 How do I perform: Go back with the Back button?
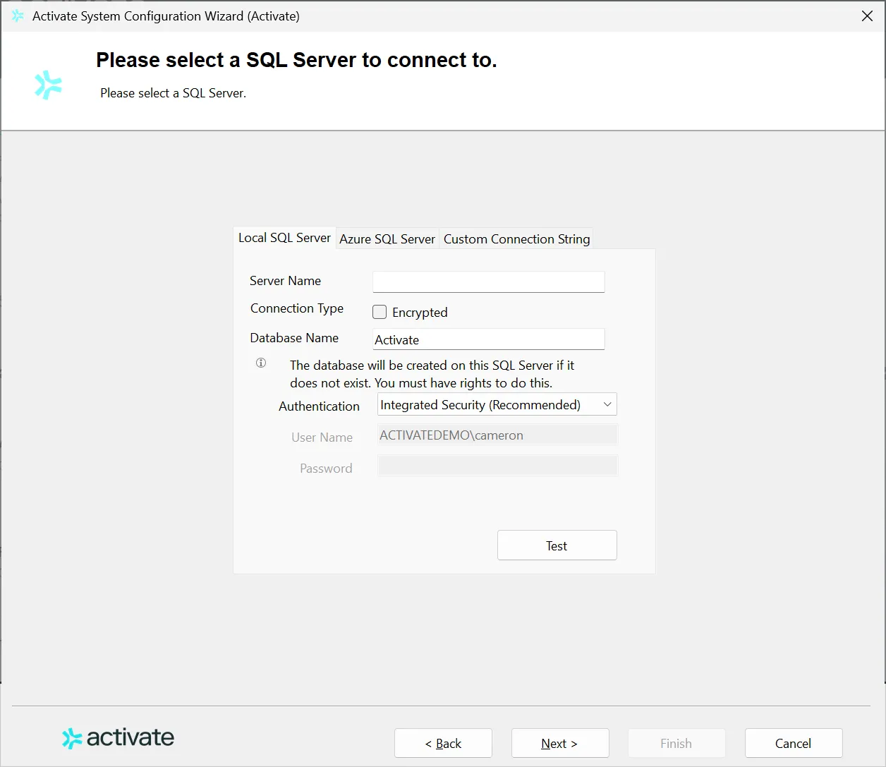point(443,743)
